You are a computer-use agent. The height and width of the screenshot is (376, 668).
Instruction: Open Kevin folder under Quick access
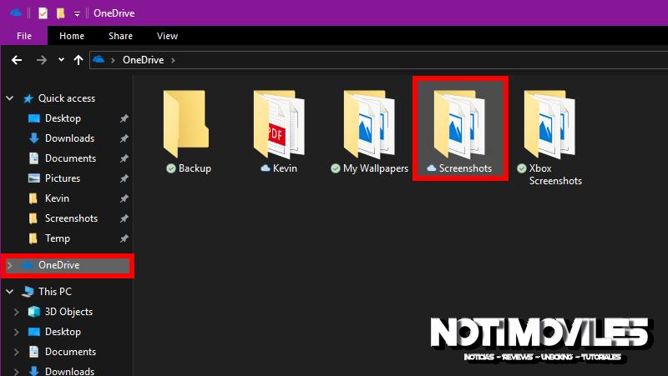[57, 198]
